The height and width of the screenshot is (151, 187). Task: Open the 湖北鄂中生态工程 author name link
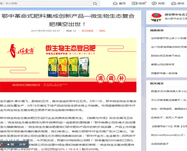point(176,15)
